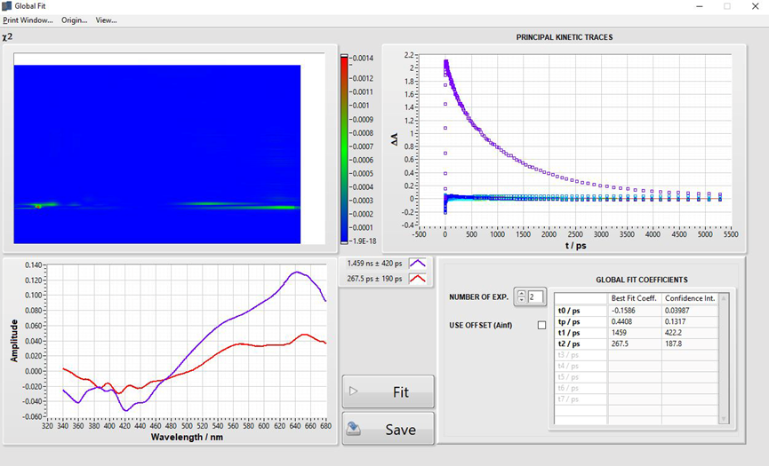
Task: Click the disabled t7 / ps row
Action: coord(581,399)
